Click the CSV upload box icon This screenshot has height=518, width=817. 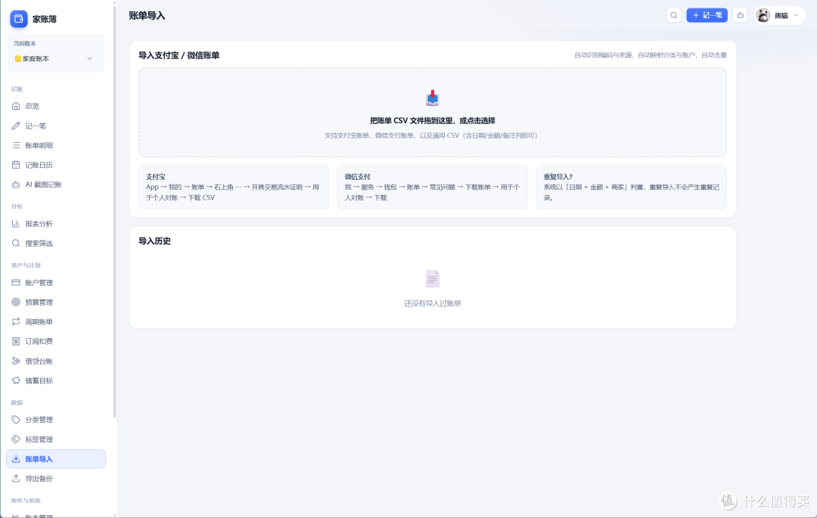(x=433, y=98)
